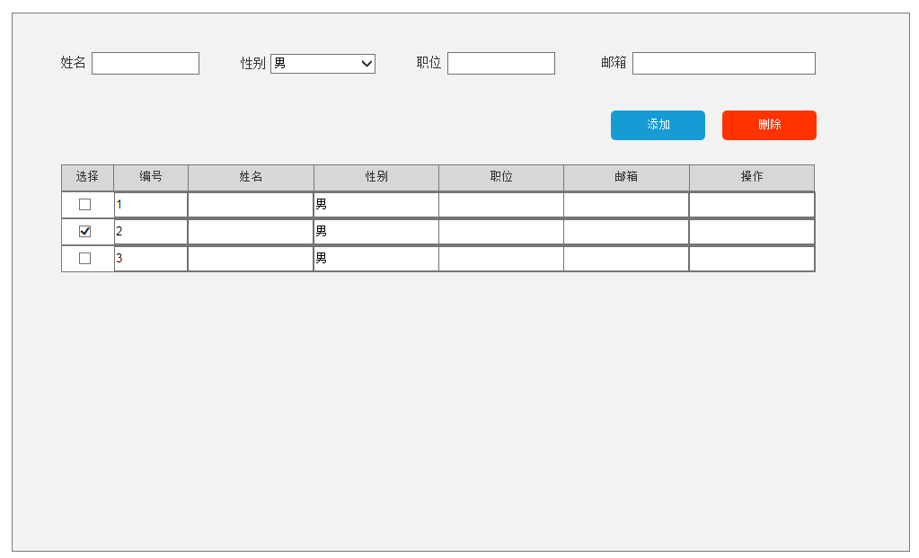This screenshot has width=919, height=558.
Task: Uncheck the checkbox for row 2
Action: (x=85, y=232)
